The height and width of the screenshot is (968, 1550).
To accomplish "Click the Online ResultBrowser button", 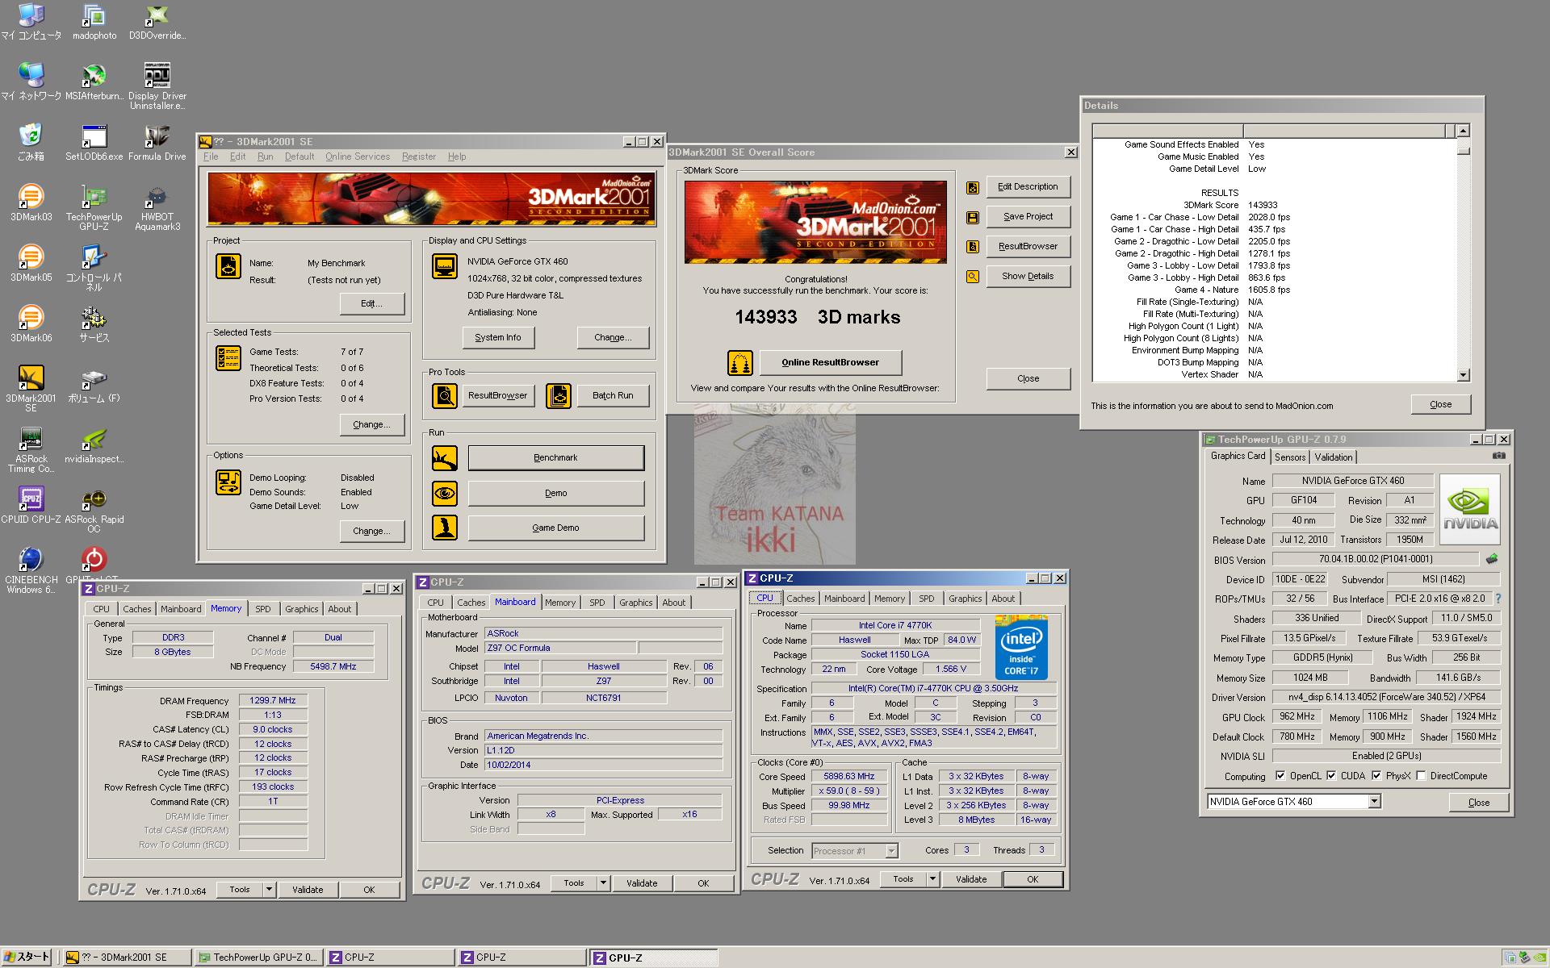I will coord(831,363).
